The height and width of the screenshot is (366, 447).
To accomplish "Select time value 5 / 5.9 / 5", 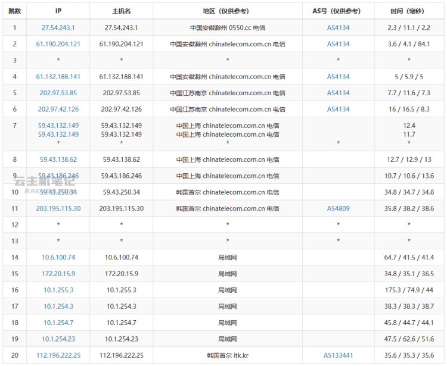I will [409, 77].
